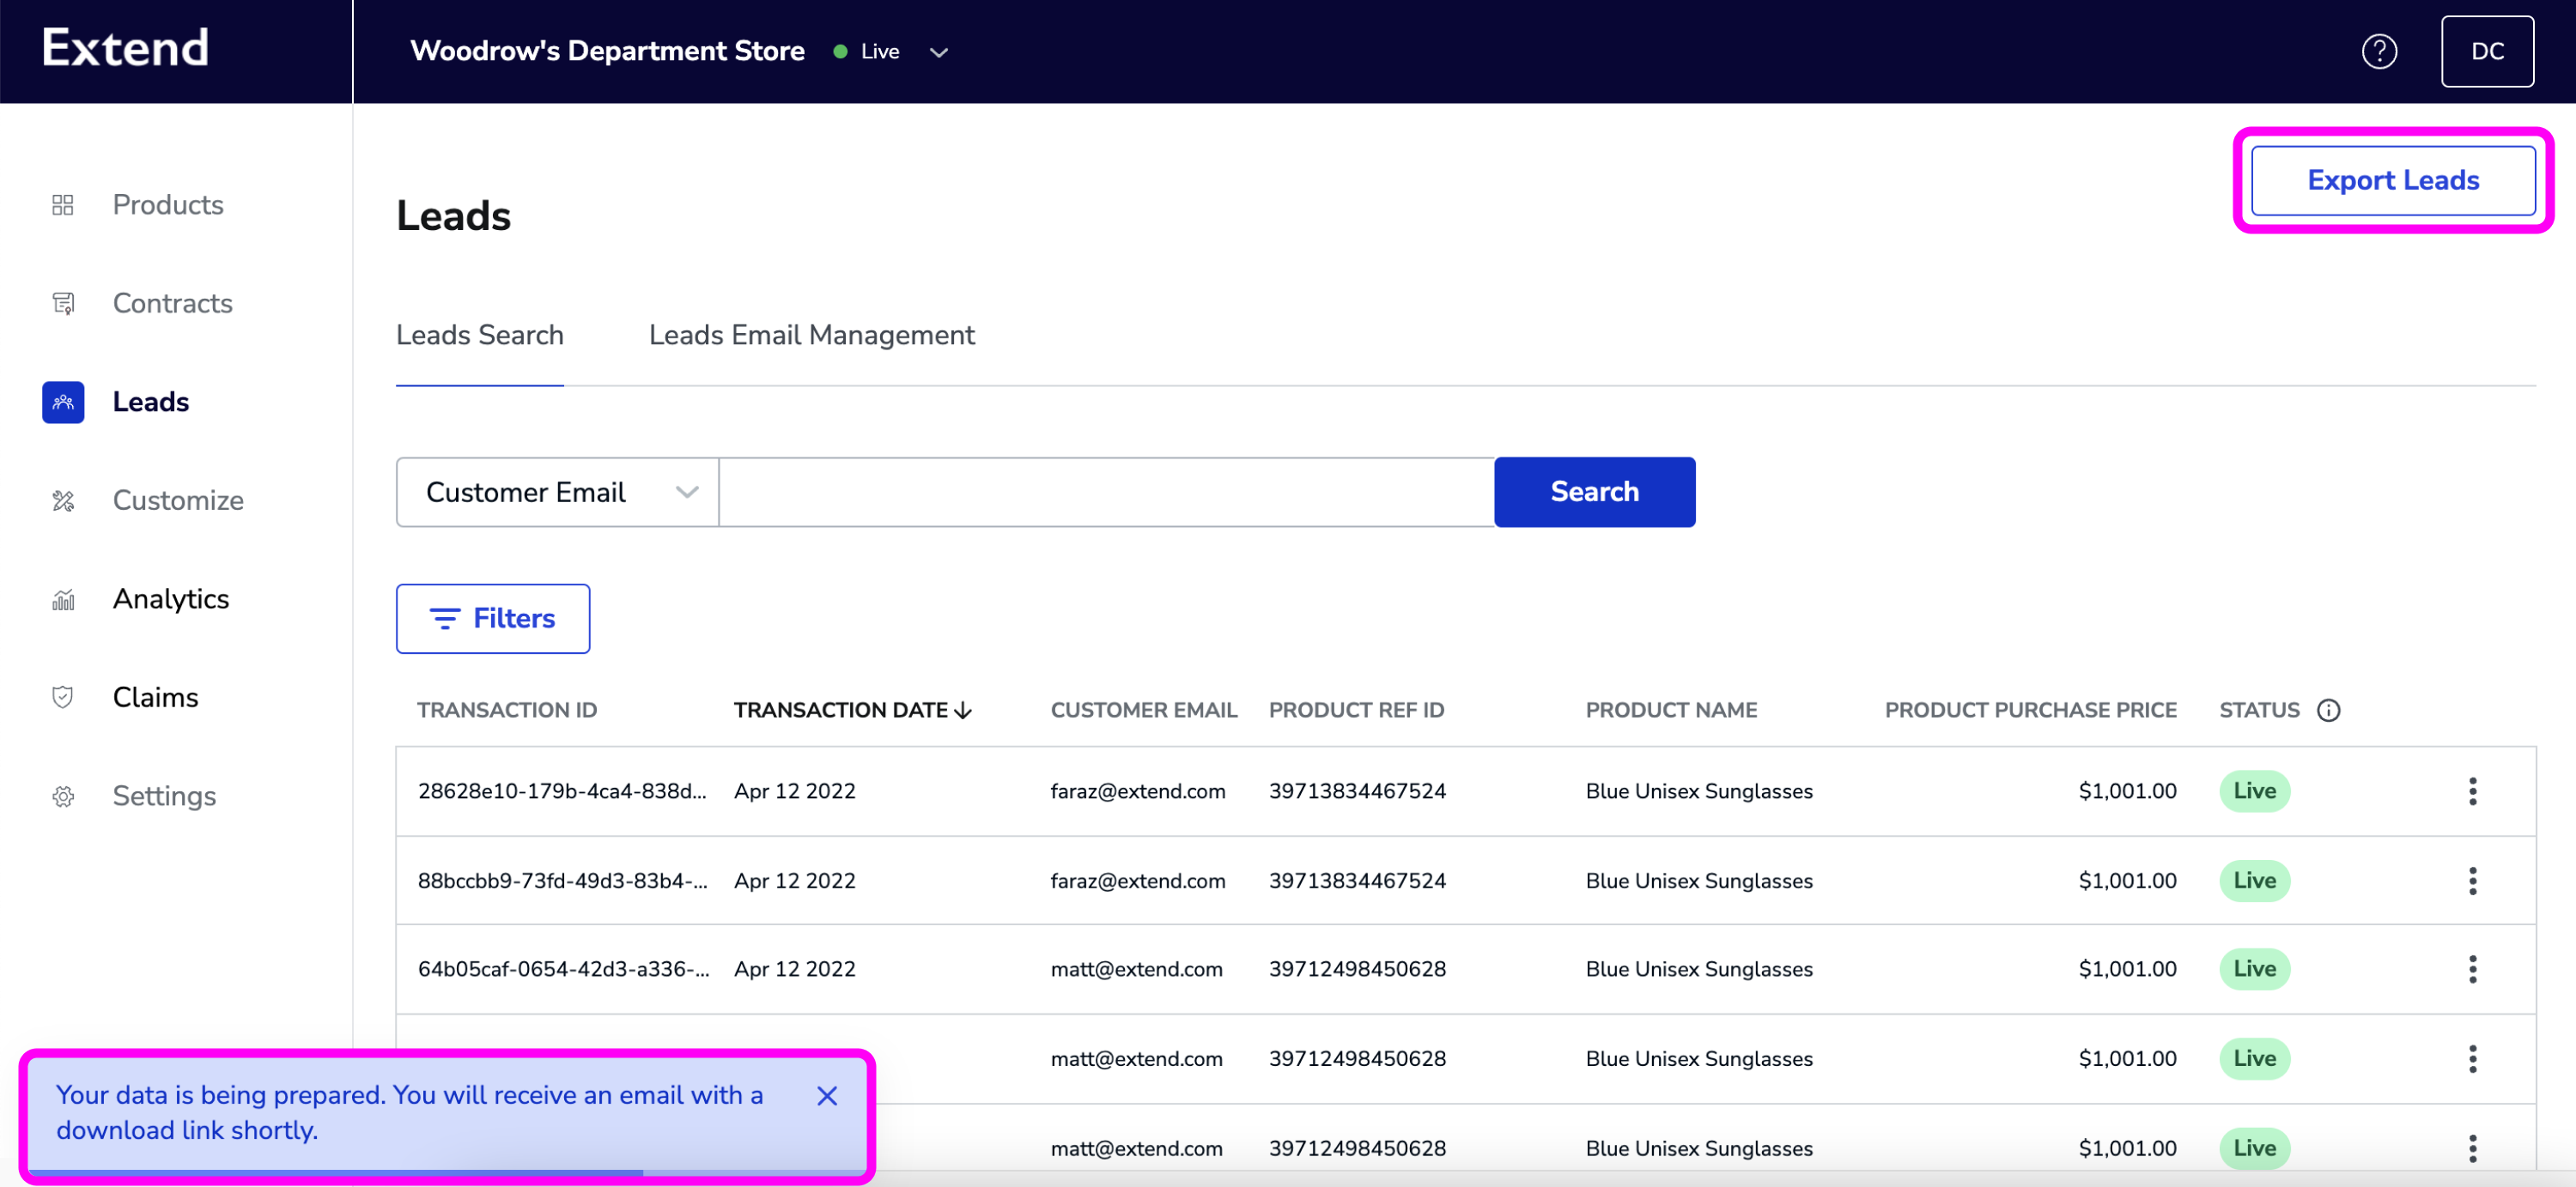Open row menu for transaction 88bccbb9
This screenshot has width=2576, height=1187.
pos(2473,881)
